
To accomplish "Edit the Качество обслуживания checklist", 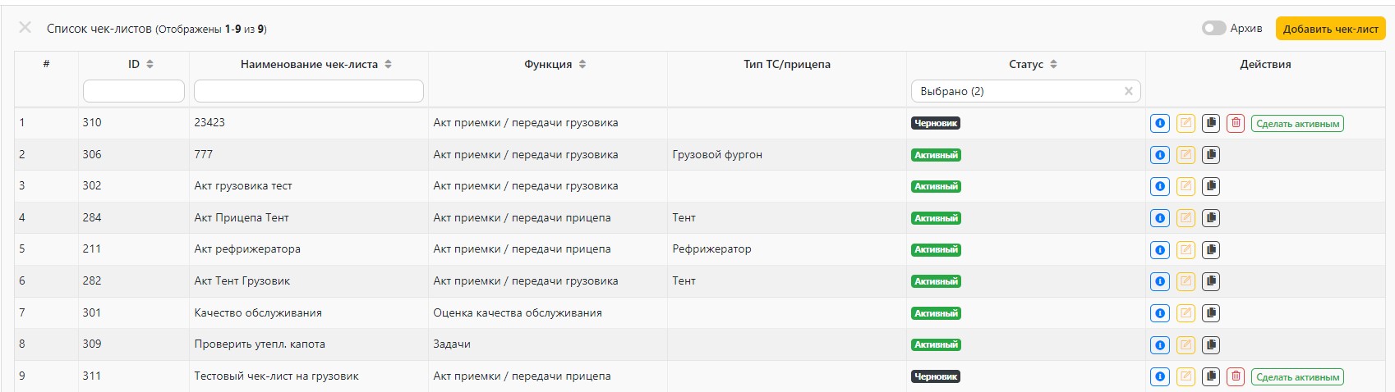I will click(x=1185, y=313).
